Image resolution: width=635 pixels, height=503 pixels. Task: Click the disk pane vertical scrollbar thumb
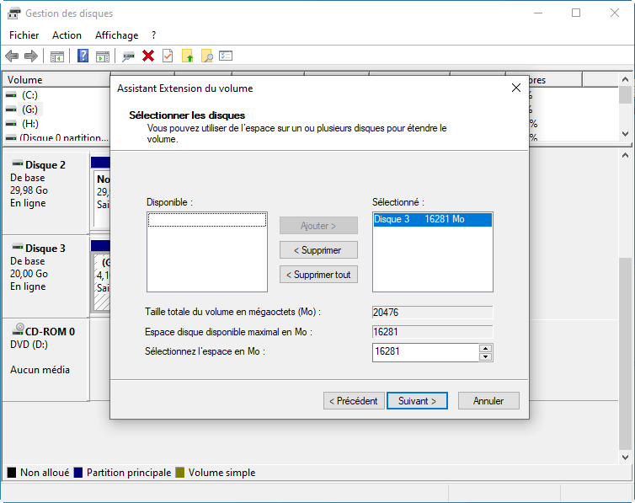(625, 353)
